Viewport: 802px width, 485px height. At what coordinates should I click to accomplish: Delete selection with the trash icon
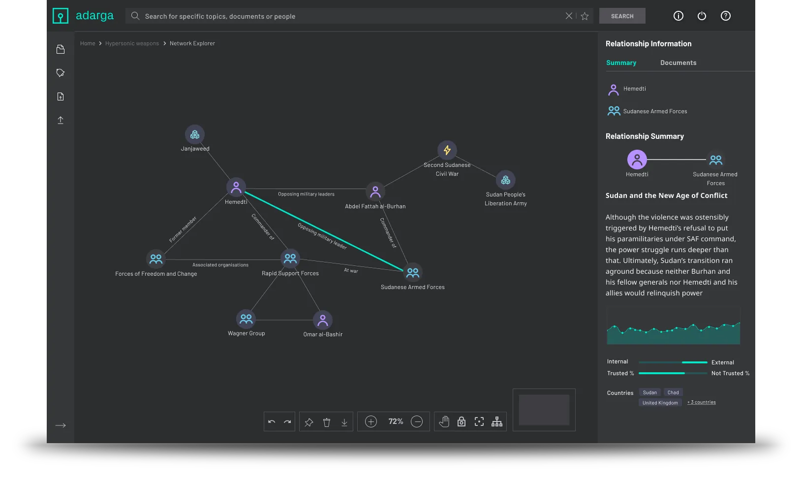point(327,422)
